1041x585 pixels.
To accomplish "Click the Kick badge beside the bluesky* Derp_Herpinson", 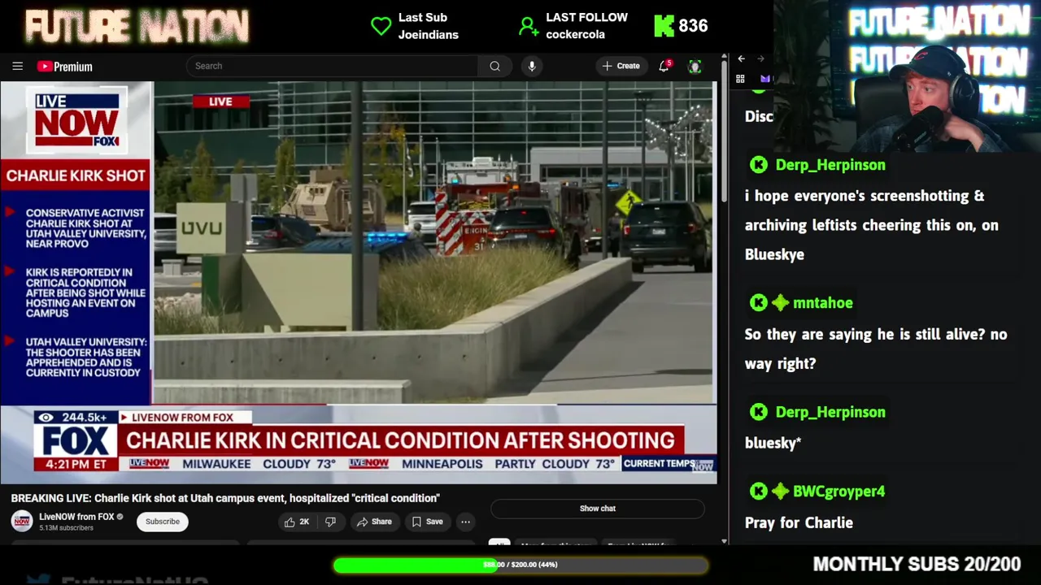I will pos(759,412).
